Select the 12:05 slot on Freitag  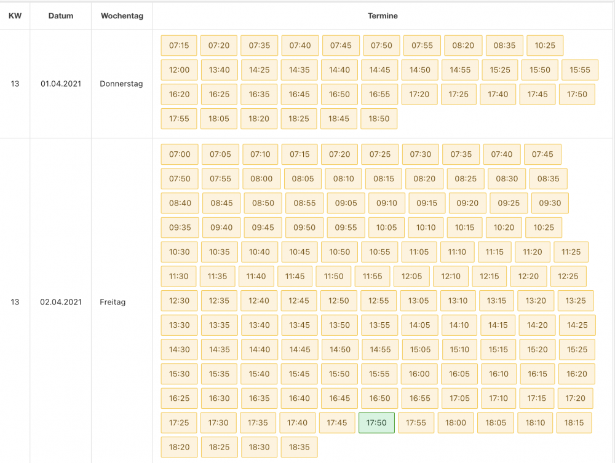[x=411, y=277]
